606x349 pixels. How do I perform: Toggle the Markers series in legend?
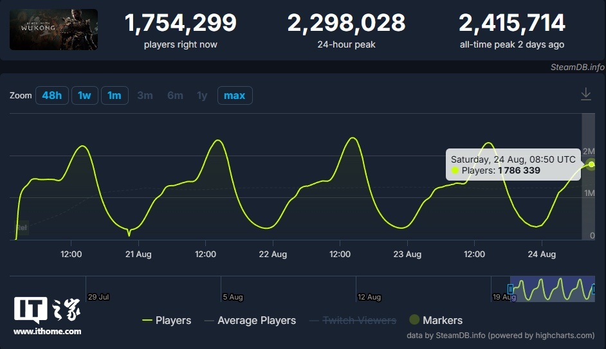[436, 320]
